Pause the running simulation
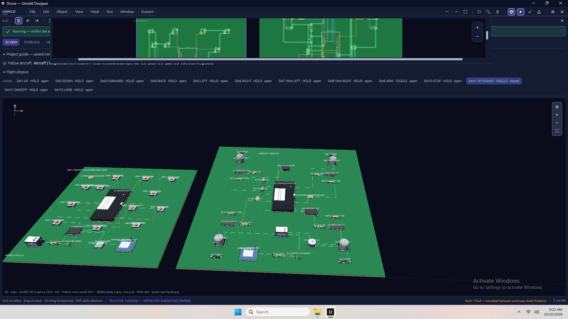The image size is (568, 319). 19,21
